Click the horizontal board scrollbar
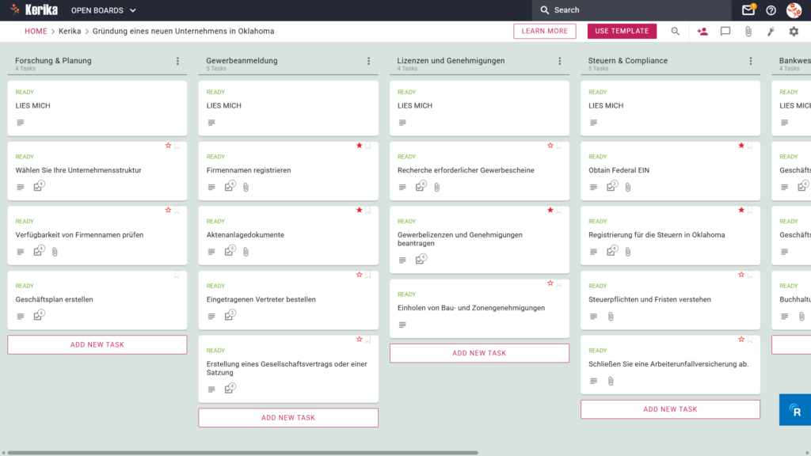This screenshot has width=811, height=456. 242,453
